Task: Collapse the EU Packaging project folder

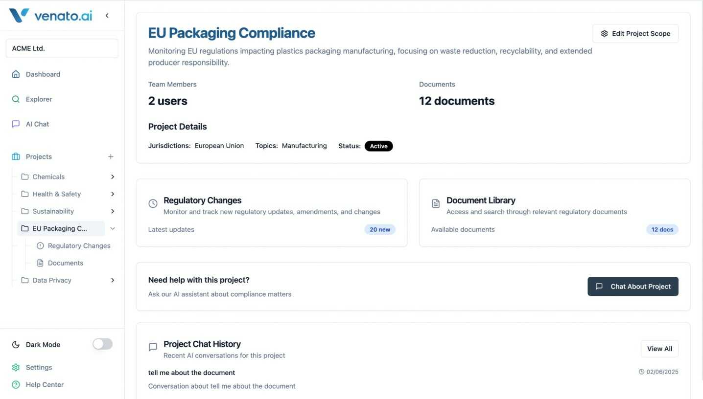Action: pos(113,228)
